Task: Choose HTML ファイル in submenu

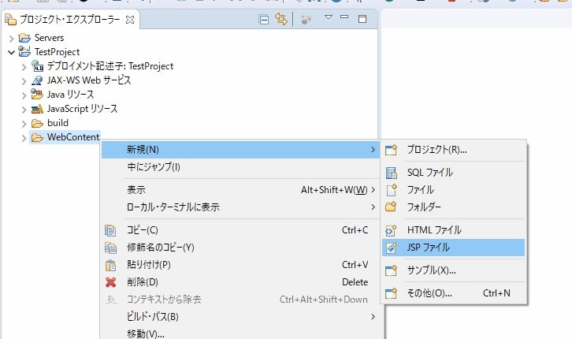Action: (x=454, y=230)
